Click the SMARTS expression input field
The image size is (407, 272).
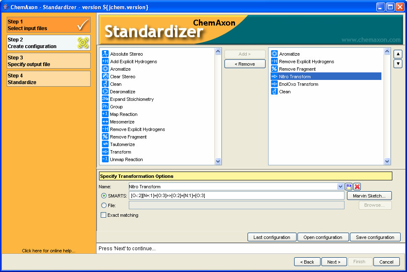237,195
